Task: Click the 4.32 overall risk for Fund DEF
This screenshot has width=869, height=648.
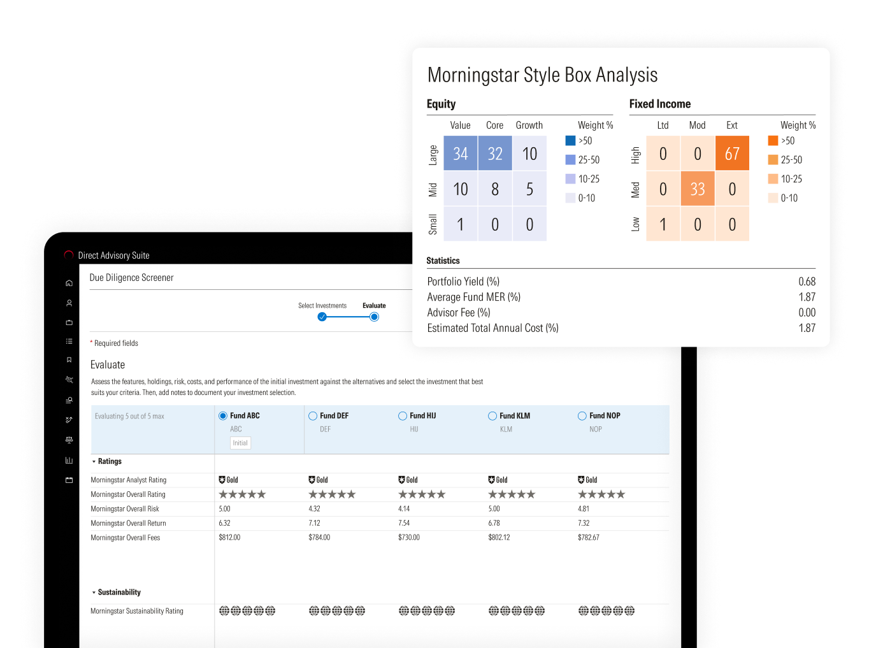Action: click(314, 509)
